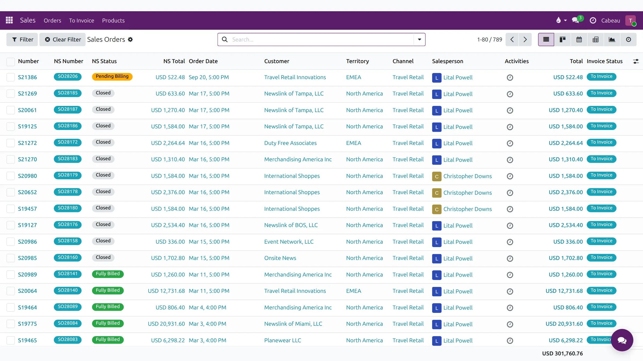Image resolution: width=643 pixels, height=361 pixels.
Task: Click To Invoice badge on S19127 row
Action: point(601,225)
